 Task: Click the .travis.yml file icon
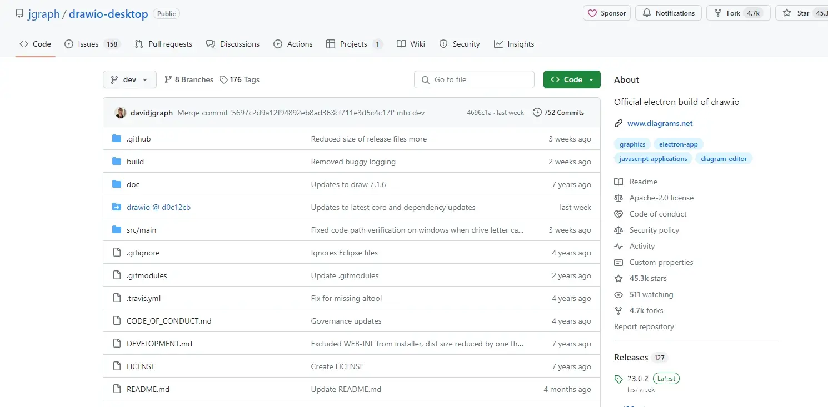coord(117,298)
